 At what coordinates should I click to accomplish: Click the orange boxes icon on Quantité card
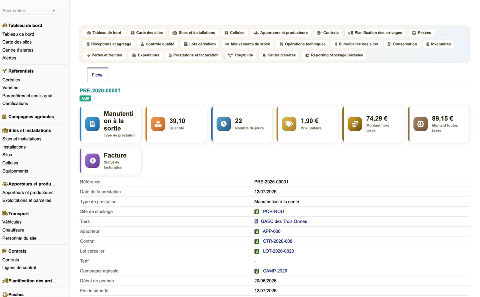pos(158,124)
